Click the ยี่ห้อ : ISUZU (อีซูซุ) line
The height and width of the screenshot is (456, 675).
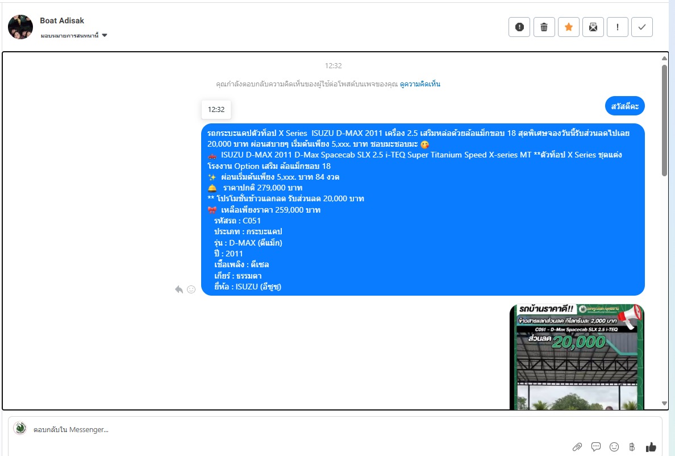click(x=248, y=287)
